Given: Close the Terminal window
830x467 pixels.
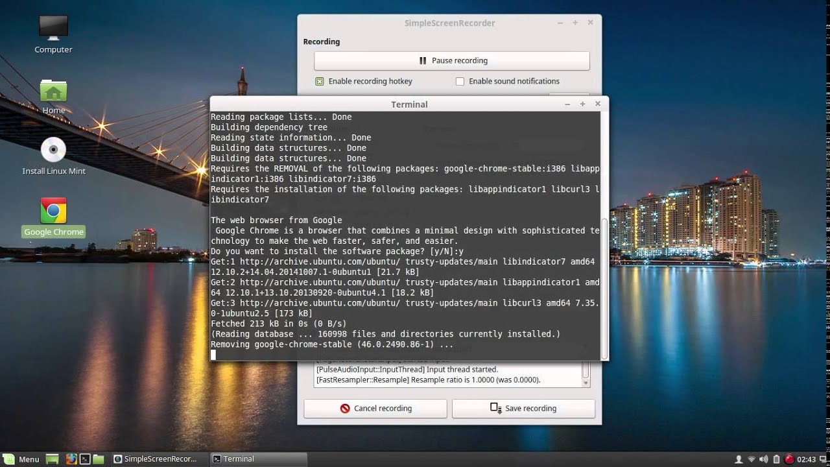Looking at the screenshot, I should [598, 104].
